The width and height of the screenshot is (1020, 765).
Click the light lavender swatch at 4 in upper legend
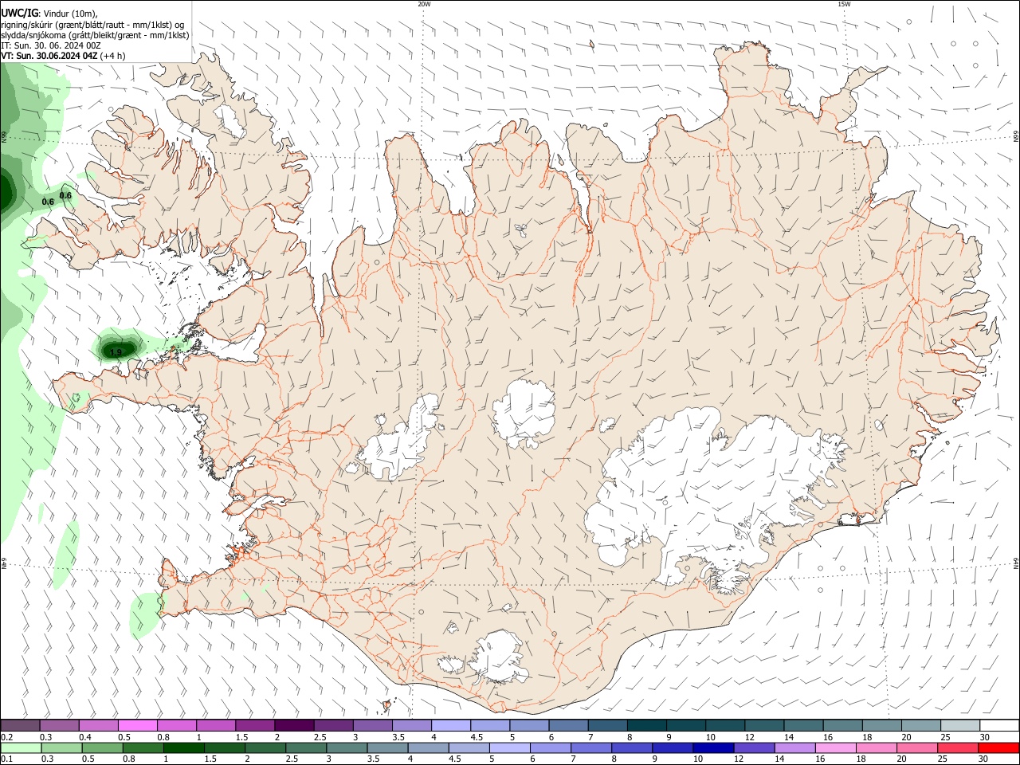tap(450, 725)
